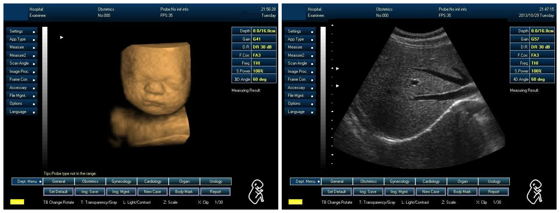Click Img. Mgmt. button in left 3D window
This screenshot has width=560, height=213.
[121, 192]
